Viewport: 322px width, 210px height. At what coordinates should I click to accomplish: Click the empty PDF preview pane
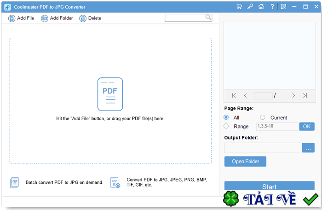pyautogui.click(x=270, y=56)
